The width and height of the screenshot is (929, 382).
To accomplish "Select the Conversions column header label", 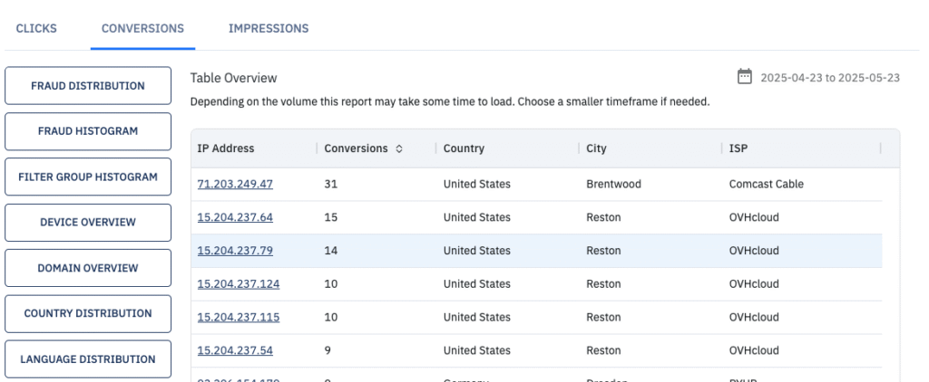I will [356, 148].
